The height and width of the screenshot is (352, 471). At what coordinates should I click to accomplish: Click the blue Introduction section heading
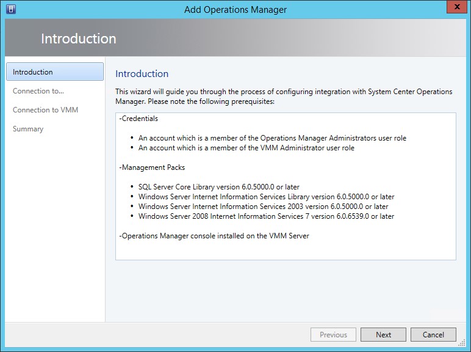click(142, 74)
